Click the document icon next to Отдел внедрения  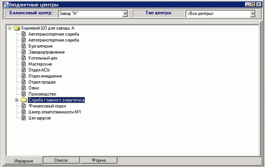click(x=24, y=76)
